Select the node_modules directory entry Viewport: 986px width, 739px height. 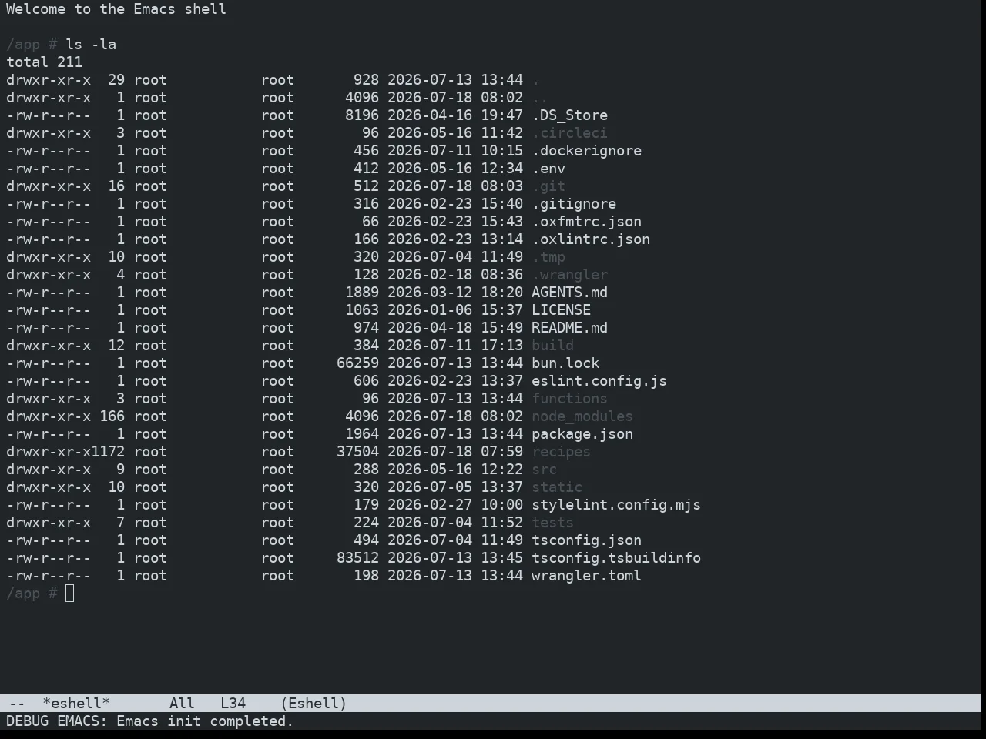tap(582, 416)
